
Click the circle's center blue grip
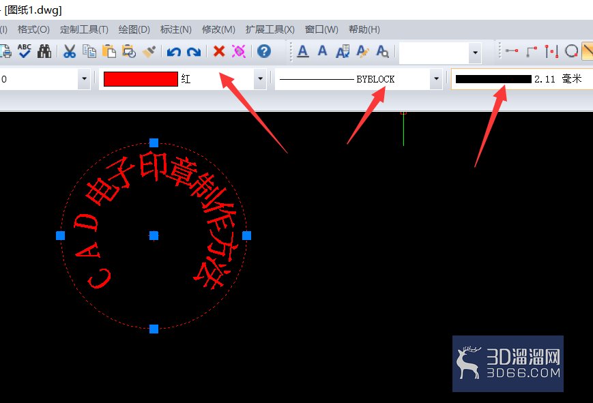pyautogui.click(x=154, y=236)
